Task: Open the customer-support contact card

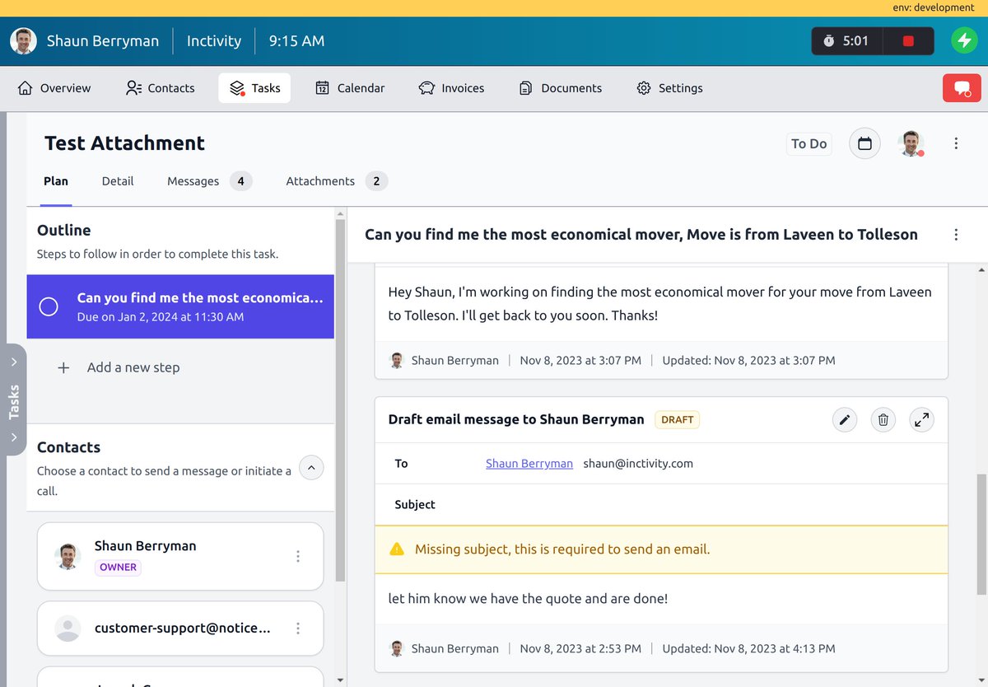Action: (180, 629)
